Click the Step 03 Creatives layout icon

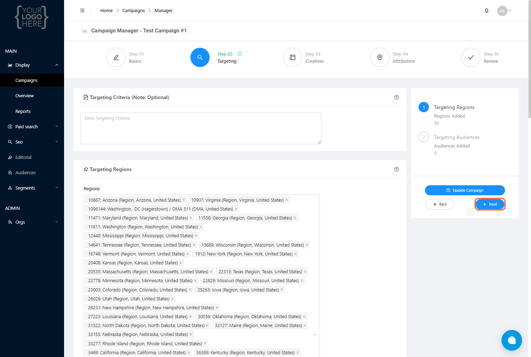point(293,57)
